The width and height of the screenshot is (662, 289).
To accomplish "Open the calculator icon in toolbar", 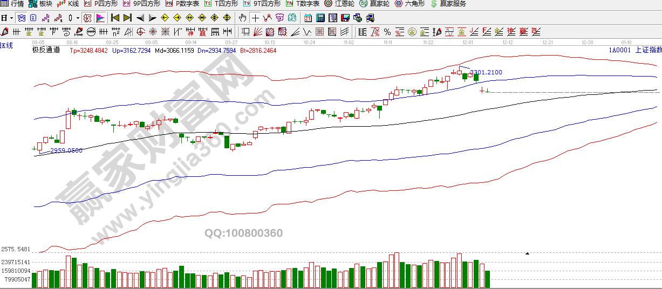I will tap(320, 18).
